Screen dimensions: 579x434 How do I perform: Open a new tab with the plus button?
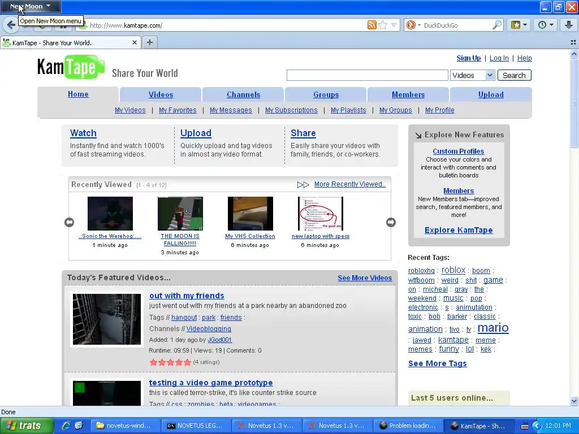(x=149, y=42)
